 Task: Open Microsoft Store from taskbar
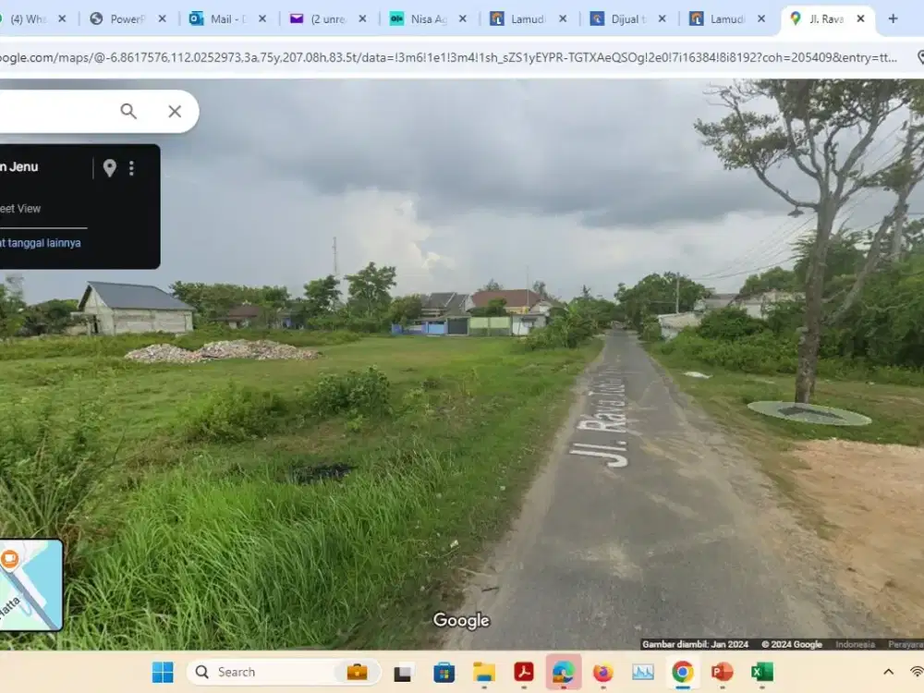pos(444,673)
